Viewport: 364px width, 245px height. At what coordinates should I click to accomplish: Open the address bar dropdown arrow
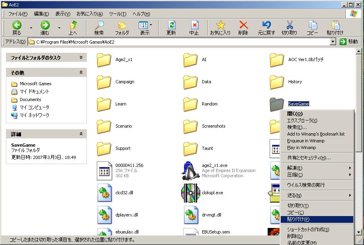pos(333,42)
